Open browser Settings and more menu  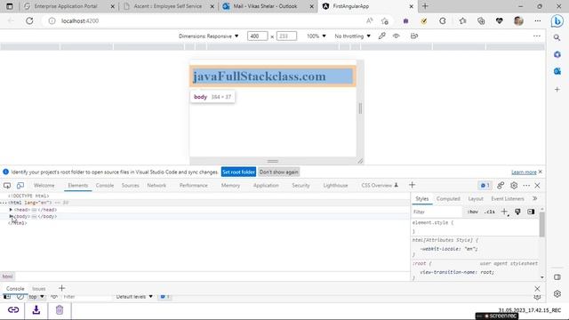(x=537, y=21)
